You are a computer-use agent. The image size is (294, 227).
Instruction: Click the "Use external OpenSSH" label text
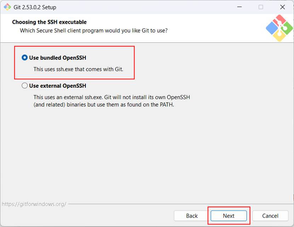click(58, 86)
